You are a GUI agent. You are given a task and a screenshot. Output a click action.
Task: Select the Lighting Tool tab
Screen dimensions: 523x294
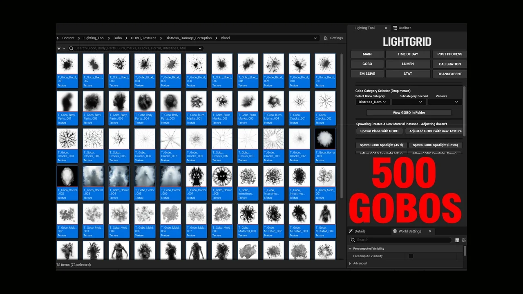pos(364,28)
